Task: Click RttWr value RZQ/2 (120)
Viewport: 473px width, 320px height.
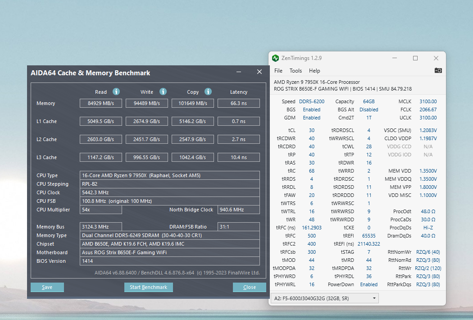Action: 428,268
